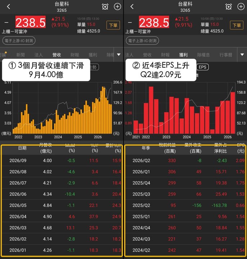This screenshot has width=247, height=259.
Task: Select the 2026/09 monthly revenue row
Action: point(62,160)
